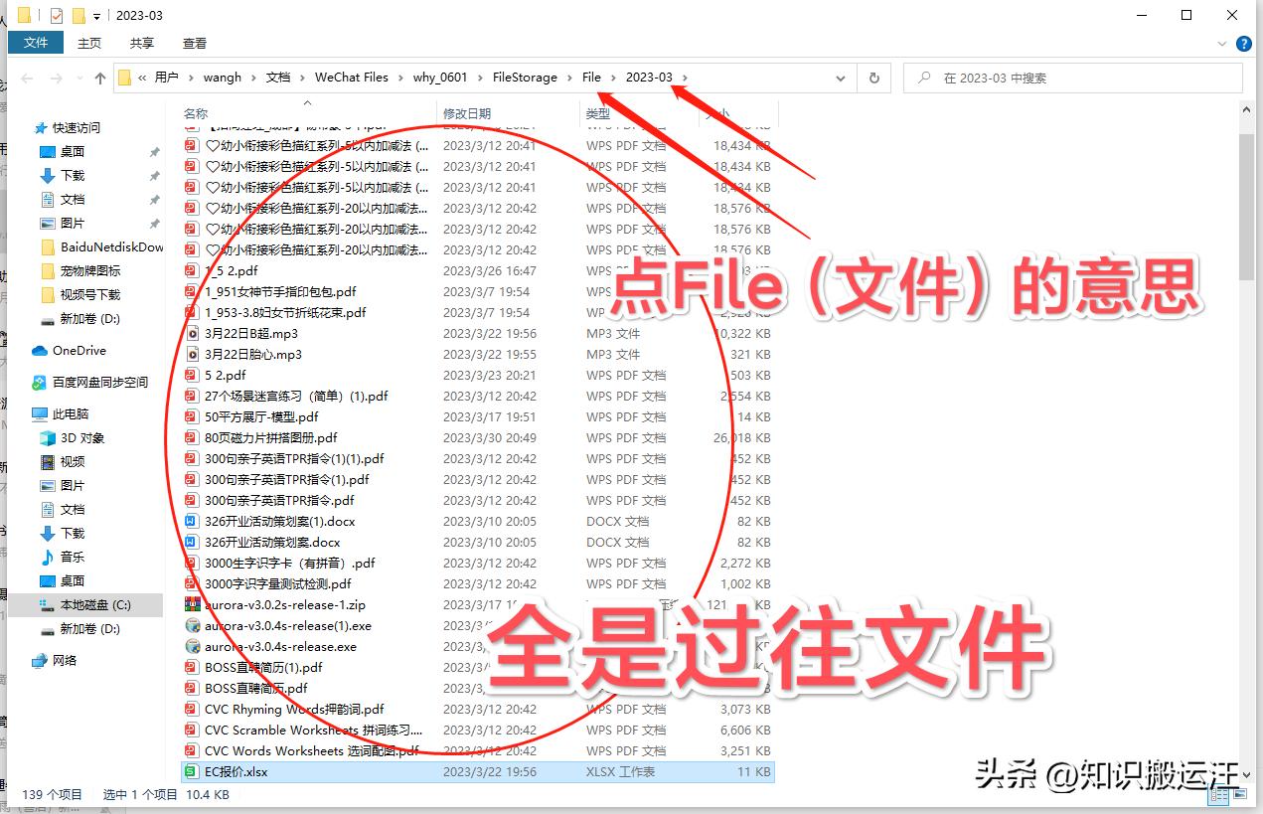This screenshot has width=1263, height=814.
Task: Click the ribbon expand chevron
Action: coord(1222,44)
